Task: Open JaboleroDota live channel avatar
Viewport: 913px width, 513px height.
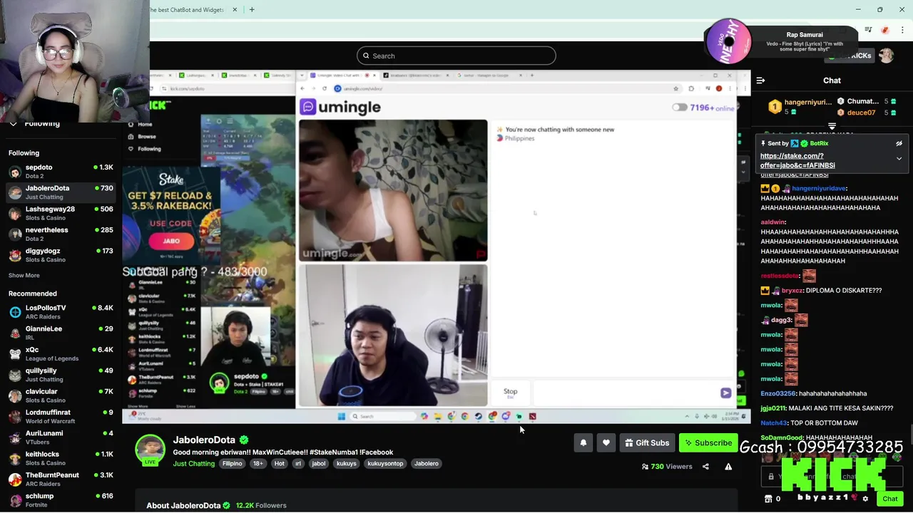Action: (150, 450)
